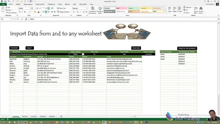Switch to the MyData1 sheet tab
This screenshot has width=220, height=124.
(x=25, y=116)
